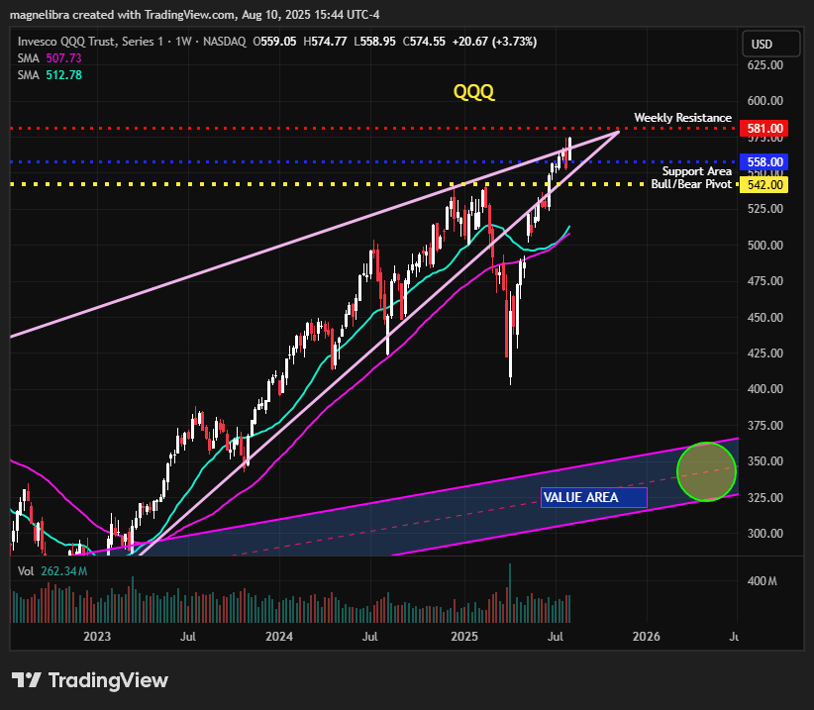The width and height of the screenshot is (814, 710).
Task: Click the USD currency button
Action: [x=770, y=45]
